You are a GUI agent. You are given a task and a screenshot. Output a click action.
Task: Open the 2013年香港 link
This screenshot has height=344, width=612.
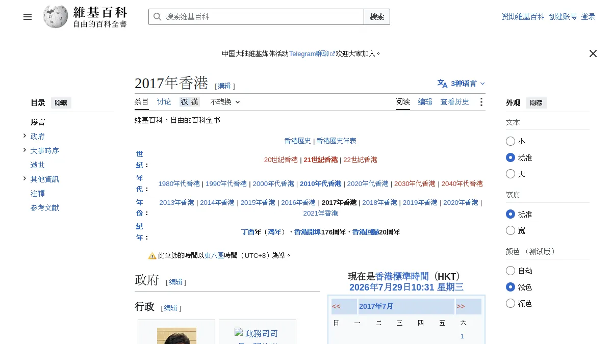click(x=177, y=202)
